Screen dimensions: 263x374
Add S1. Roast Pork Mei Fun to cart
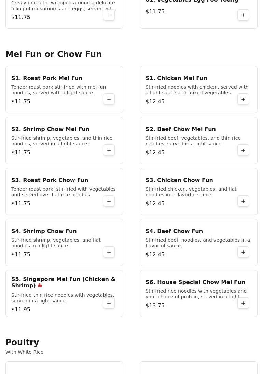[x=109, y=99]
